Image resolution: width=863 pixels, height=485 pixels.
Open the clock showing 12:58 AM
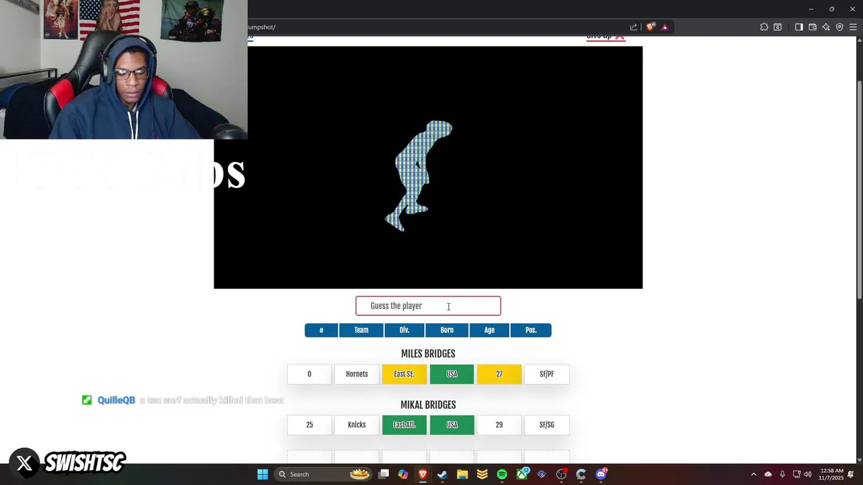pyautogui.click(x=831, y=474)
